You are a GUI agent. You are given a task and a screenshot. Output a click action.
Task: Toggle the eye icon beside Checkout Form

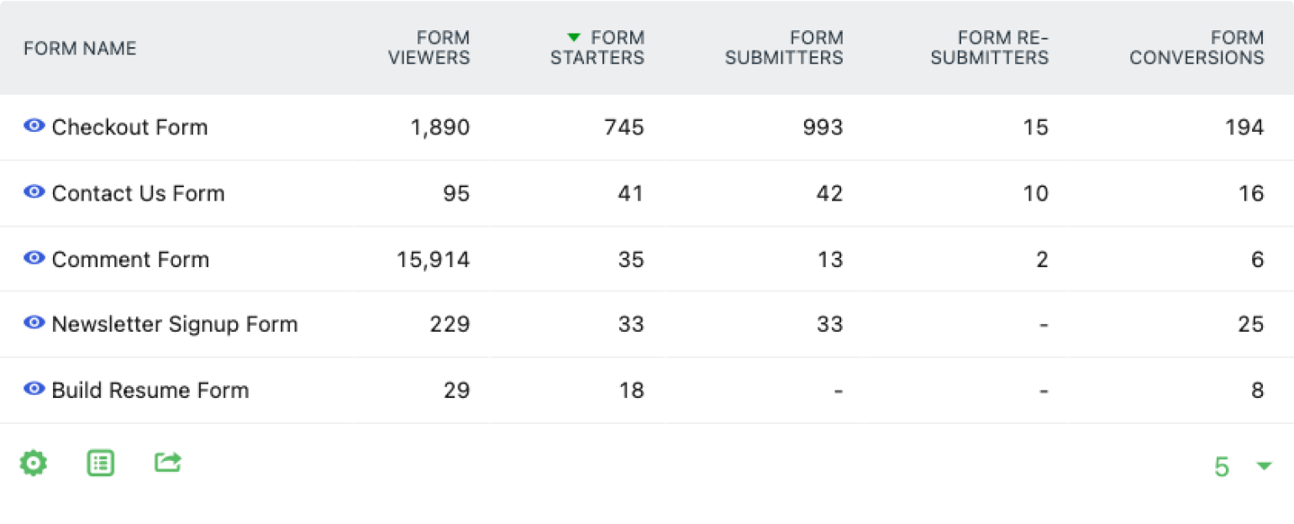pyautogui.click(x=34, y=127)
